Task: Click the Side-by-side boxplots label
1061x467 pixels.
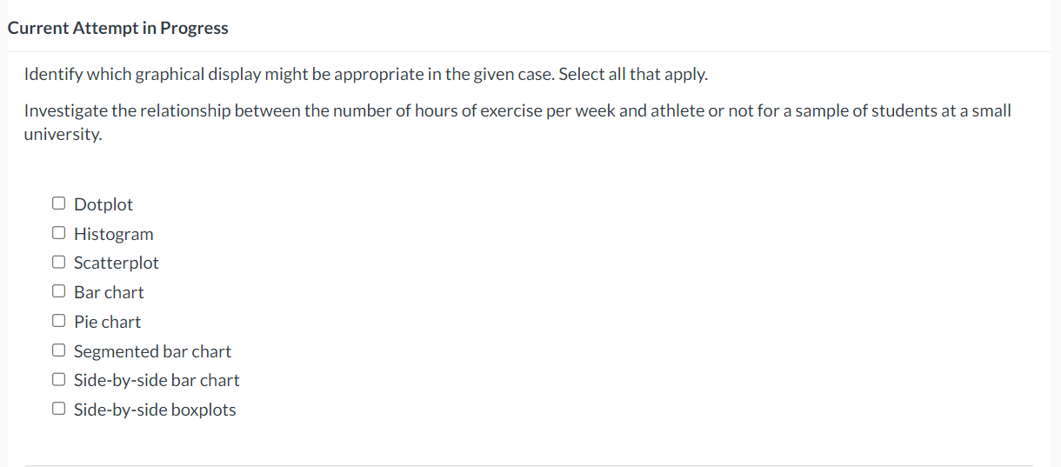Action: pos(155,410)
